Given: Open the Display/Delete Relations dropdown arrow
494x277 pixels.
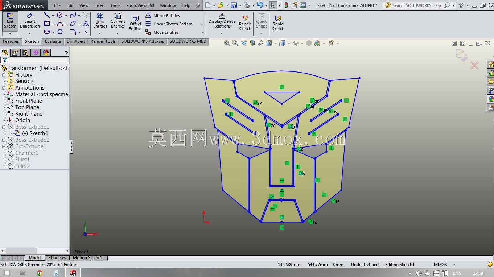Looking at the screenshot, I should 222,34.
